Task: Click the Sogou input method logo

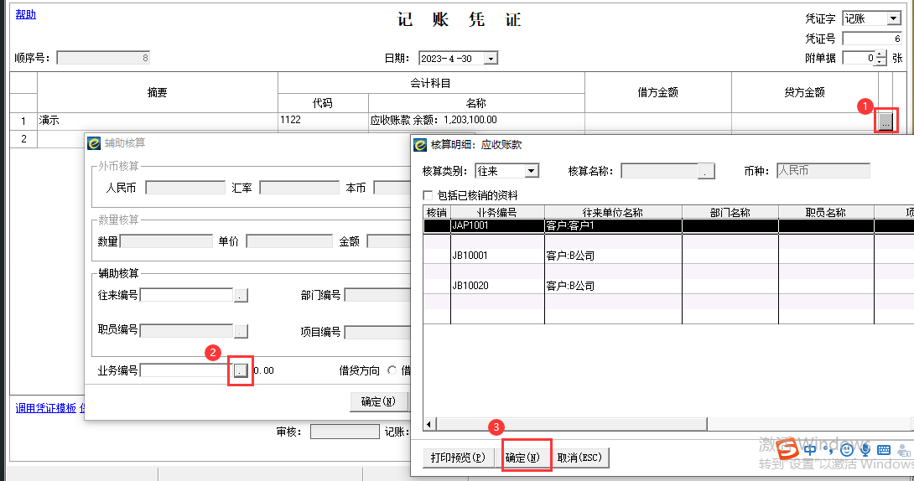Action: point(787,449)
